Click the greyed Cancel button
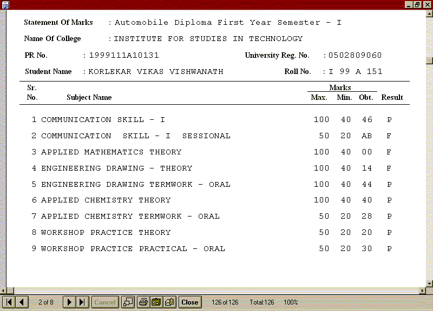The image size is (433, 311). 105,302
